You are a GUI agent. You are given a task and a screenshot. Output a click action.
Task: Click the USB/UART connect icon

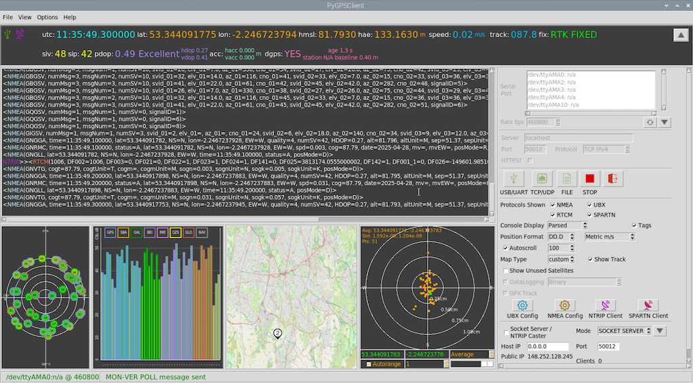coord(514,179)
